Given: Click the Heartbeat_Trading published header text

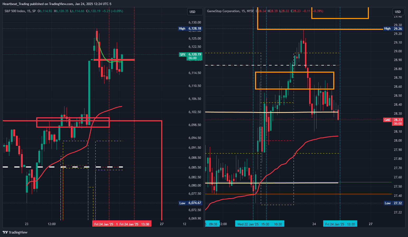Looking at the screenshot, I should click(x=57, y=4).
